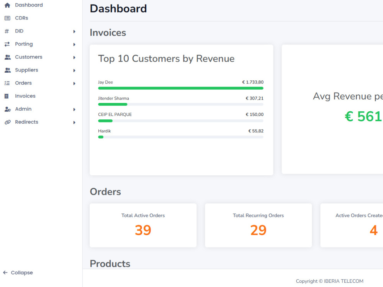Screen dimensions: 383x287
Task: Click the Dashboard home icon
Action: [7, 5]
